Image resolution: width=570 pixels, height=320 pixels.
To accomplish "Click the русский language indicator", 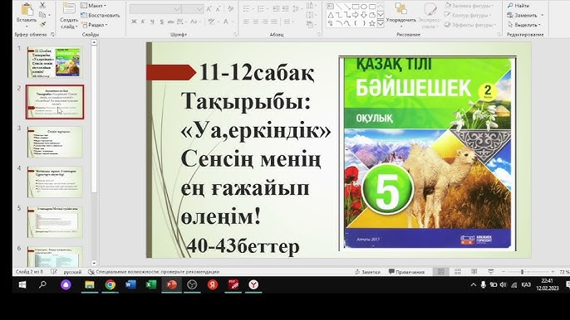I will point(72,271).
